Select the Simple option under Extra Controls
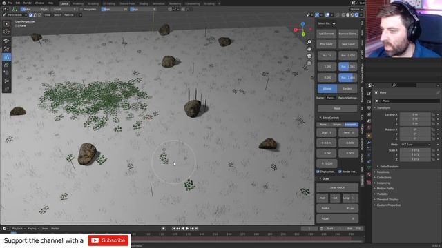This screenshot has height=248, width=442. (337, 124)
